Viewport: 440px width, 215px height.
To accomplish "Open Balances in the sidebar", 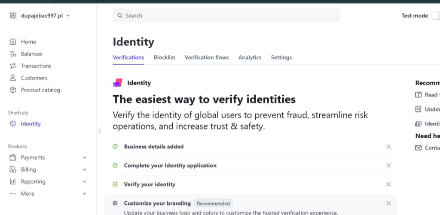I will pyautogui.click(x=31, y=54).
